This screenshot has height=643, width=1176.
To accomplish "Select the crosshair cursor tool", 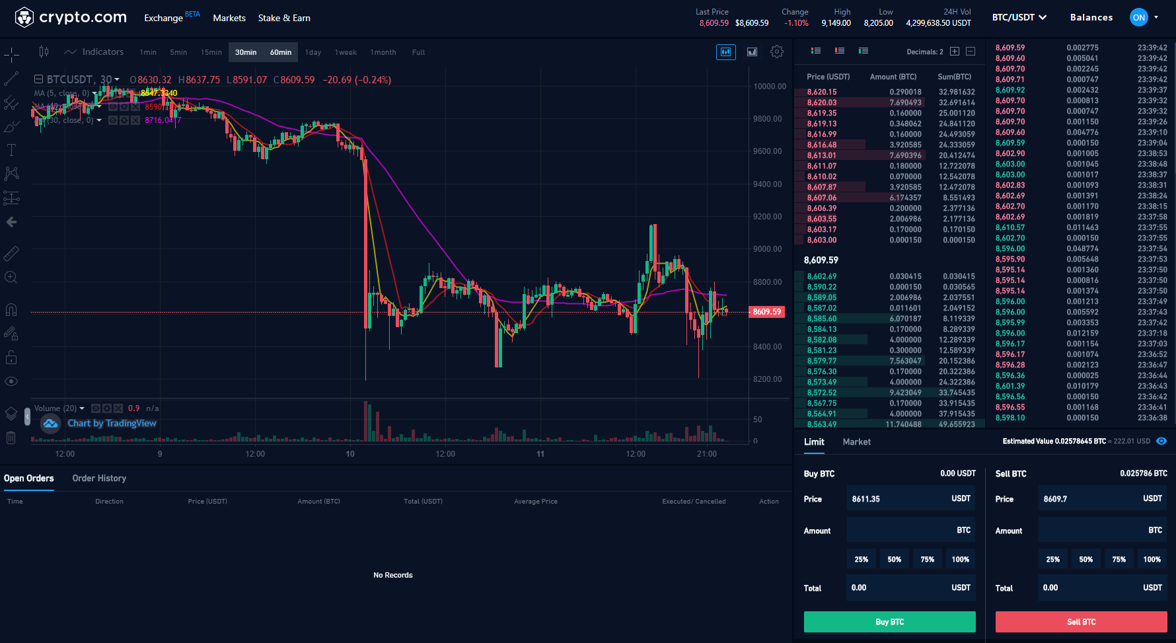I will [x=11, y=55].
